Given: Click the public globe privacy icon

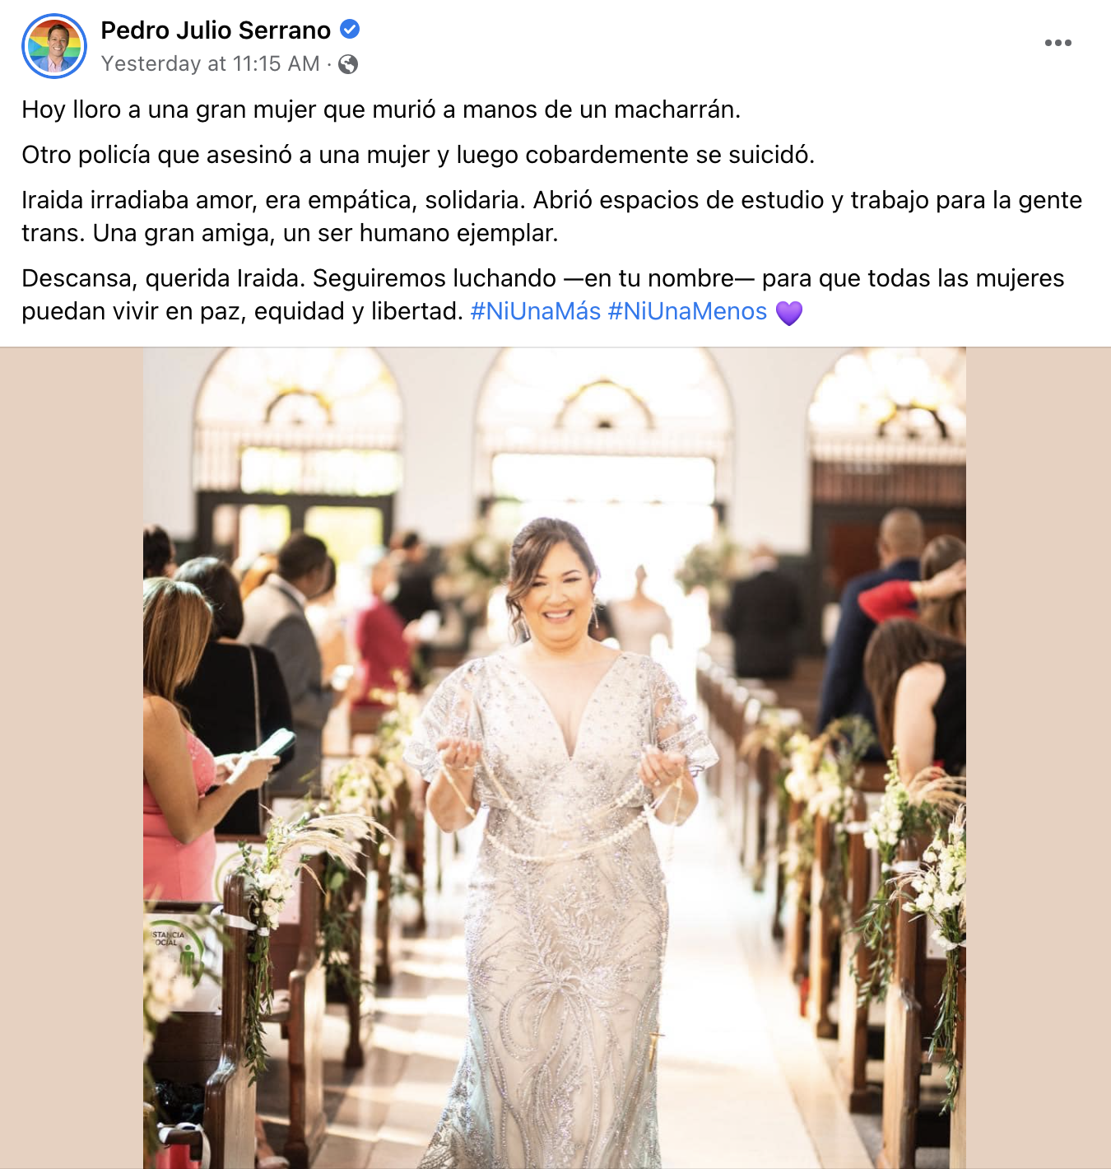Looking at the screenshot, I should coord(348,64).
